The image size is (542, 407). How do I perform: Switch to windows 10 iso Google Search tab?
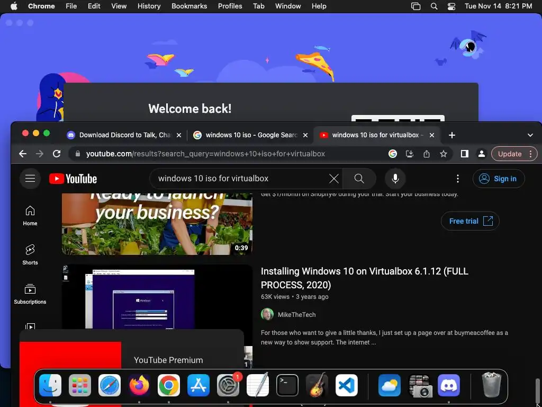point(246,135)
